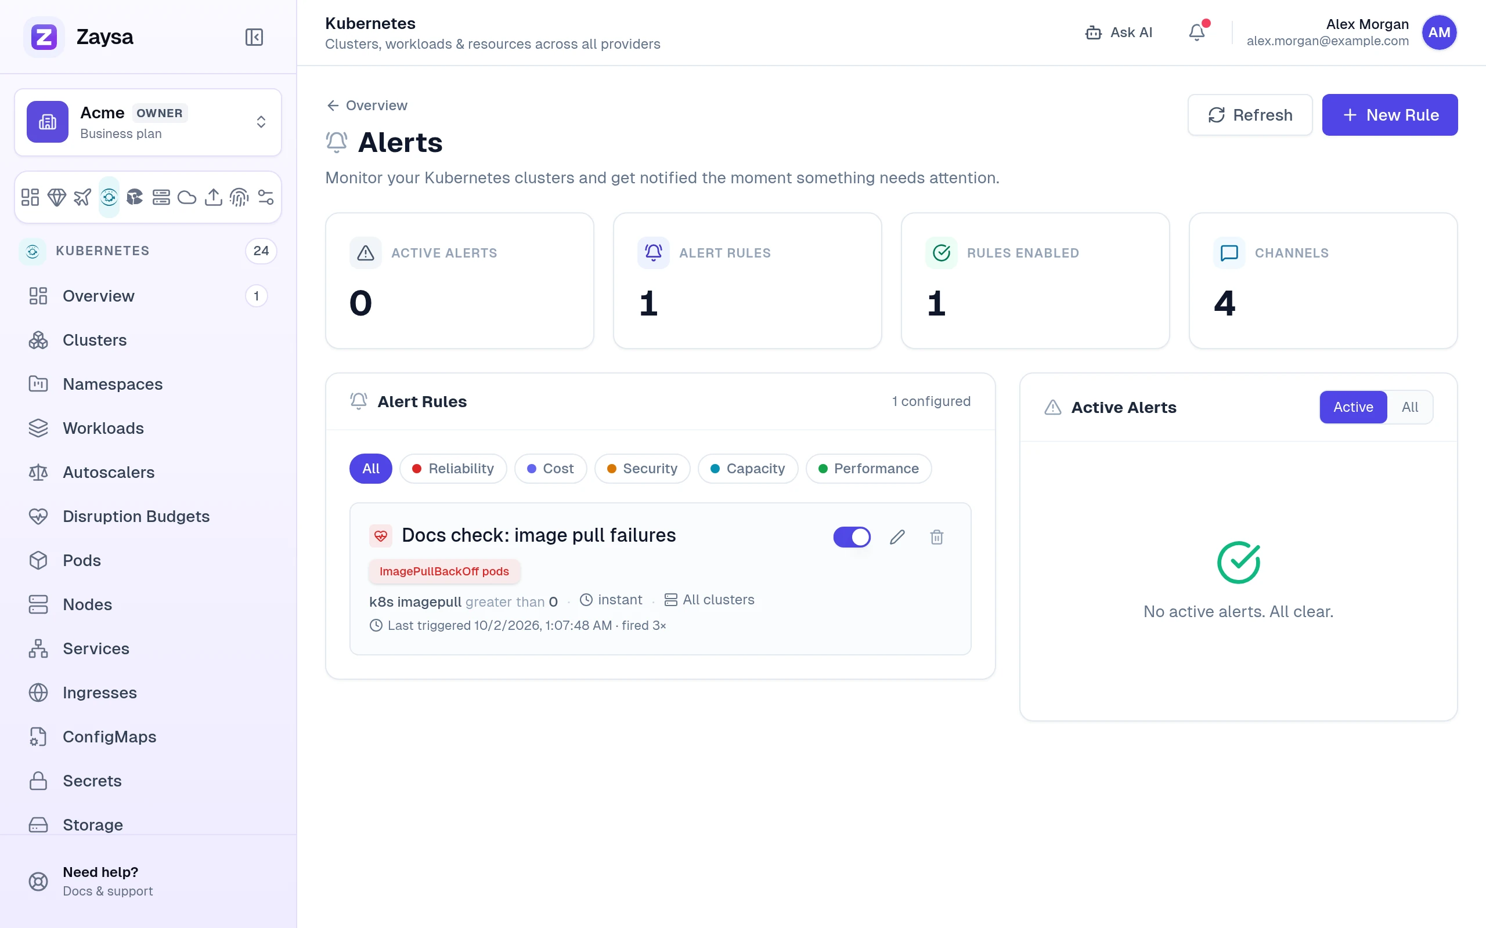Show only Active alerts in Active Alerts panel

point(1352,407)
